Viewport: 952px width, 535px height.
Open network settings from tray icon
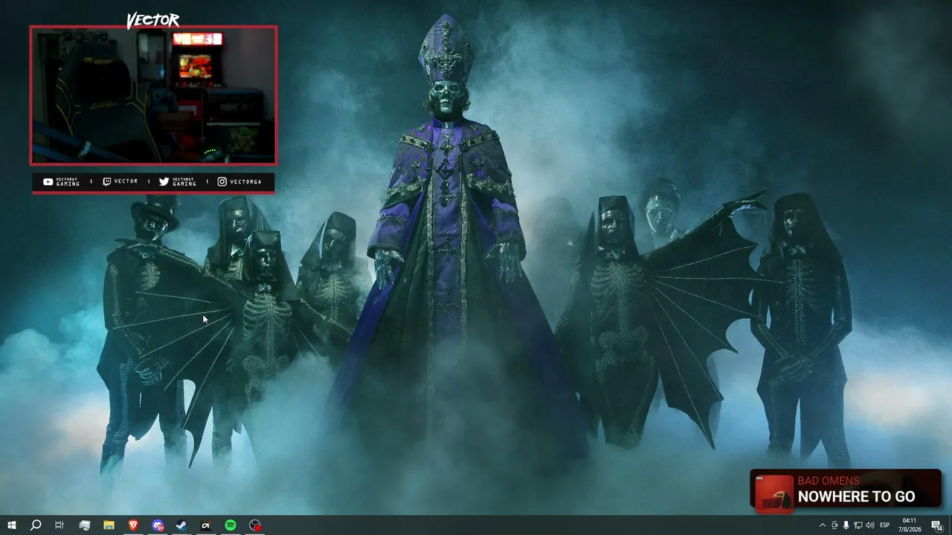[858, 525]
